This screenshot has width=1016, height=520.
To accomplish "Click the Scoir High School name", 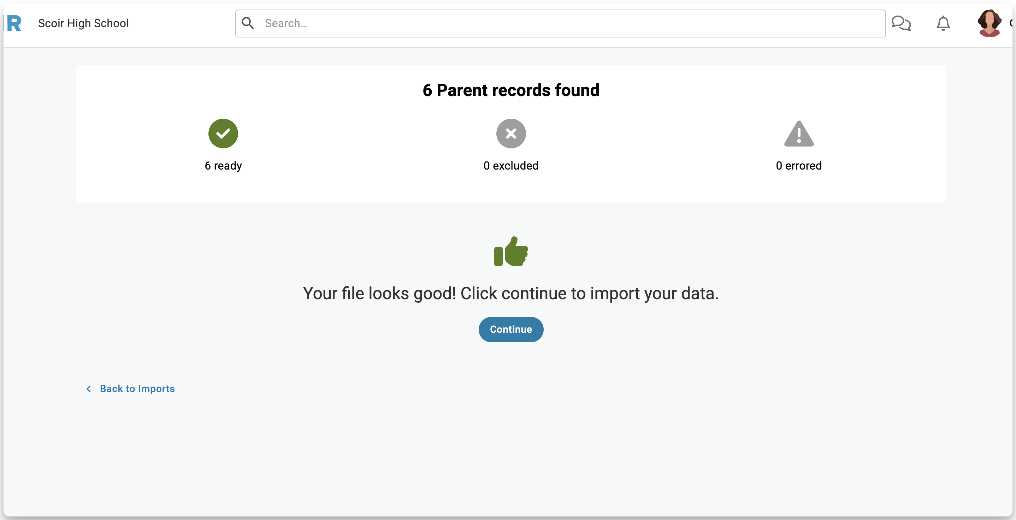I will pos(83,23).
